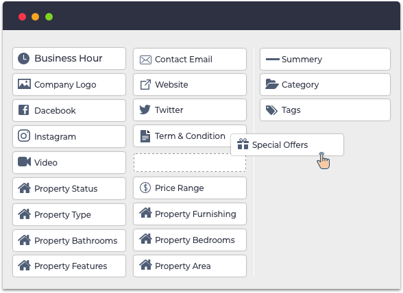This screenshot has width=403, height=293.
Task: Click the Twitter bird icon
Action: 145,110
